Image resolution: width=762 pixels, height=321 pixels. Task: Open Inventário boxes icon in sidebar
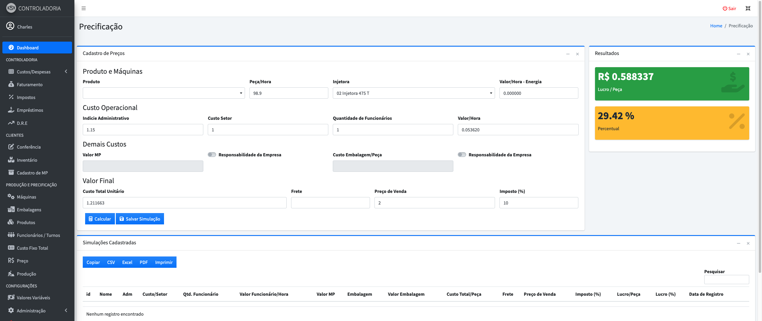click(11, 160)
